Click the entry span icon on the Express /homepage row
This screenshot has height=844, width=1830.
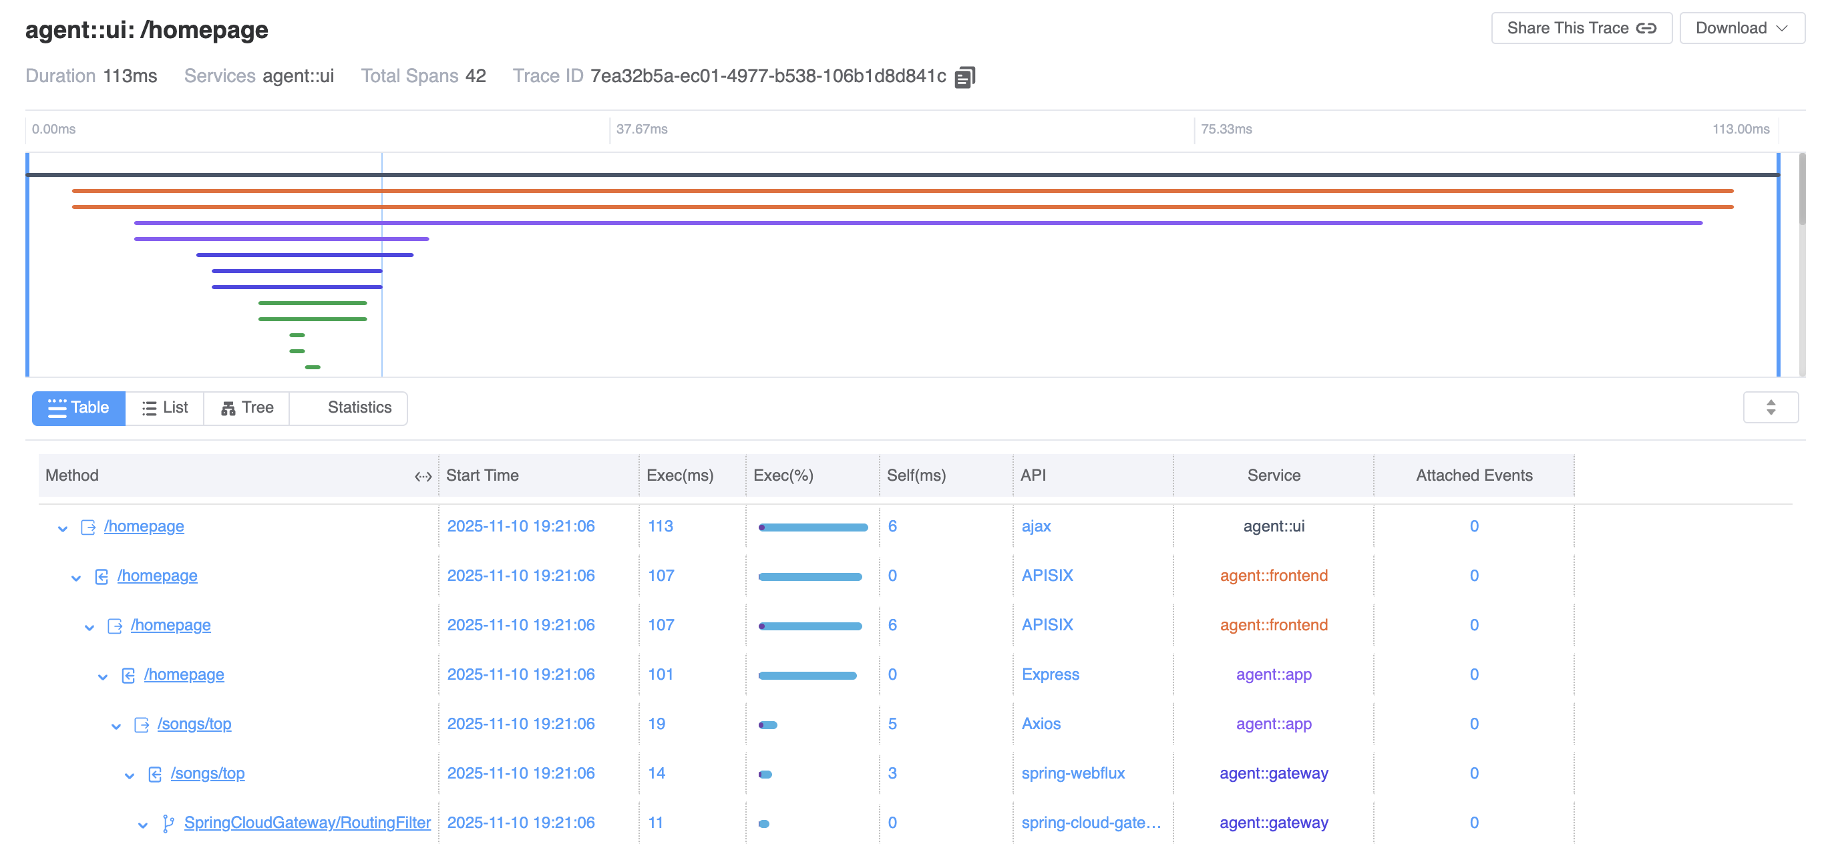(128, 675)
